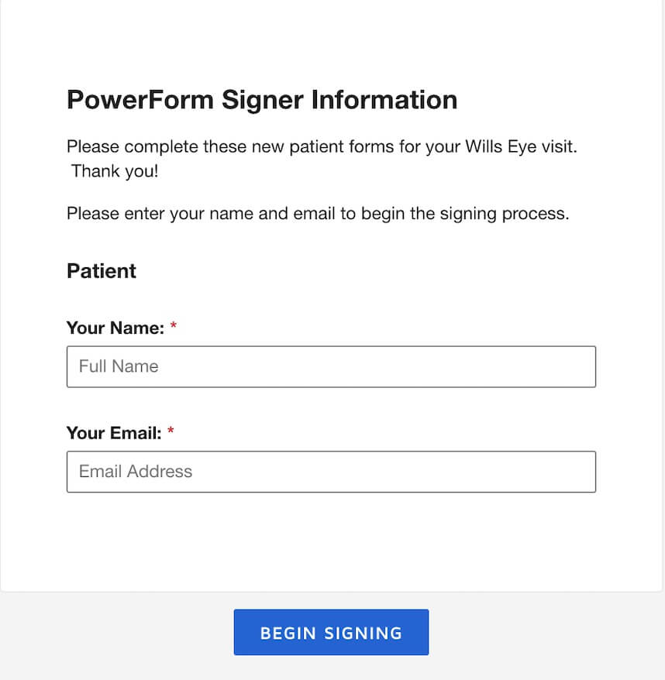Focus the Email Address input field
The width and height of the screenshot is (665, 680).
[x=331, y=472]
